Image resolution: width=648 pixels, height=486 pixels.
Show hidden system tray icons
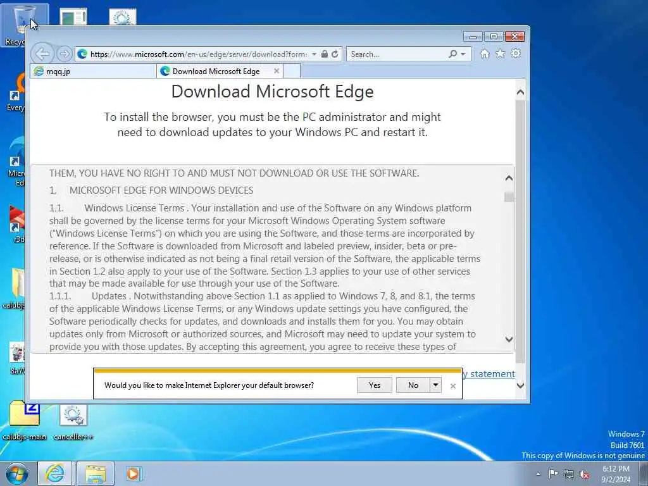(x=538, y=474)
